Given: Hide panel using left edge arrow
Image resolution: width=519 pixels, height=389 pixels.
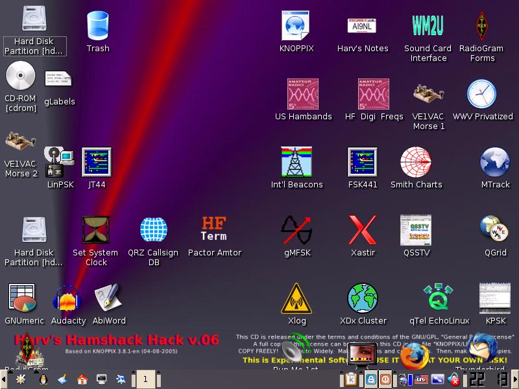Looking at the screenshot, I should pos(3,379).
